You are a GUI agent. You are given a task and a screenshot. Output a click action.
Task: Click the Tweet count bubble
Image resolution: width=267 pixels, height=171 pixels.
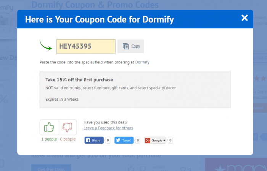[138, 140]
